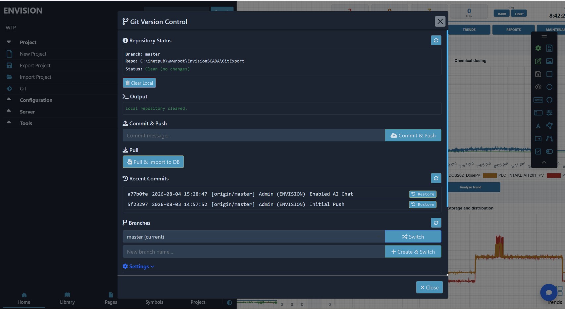Click the dialog's vertical scrollbar
The image size is (565, 309).
click(447, 119)
